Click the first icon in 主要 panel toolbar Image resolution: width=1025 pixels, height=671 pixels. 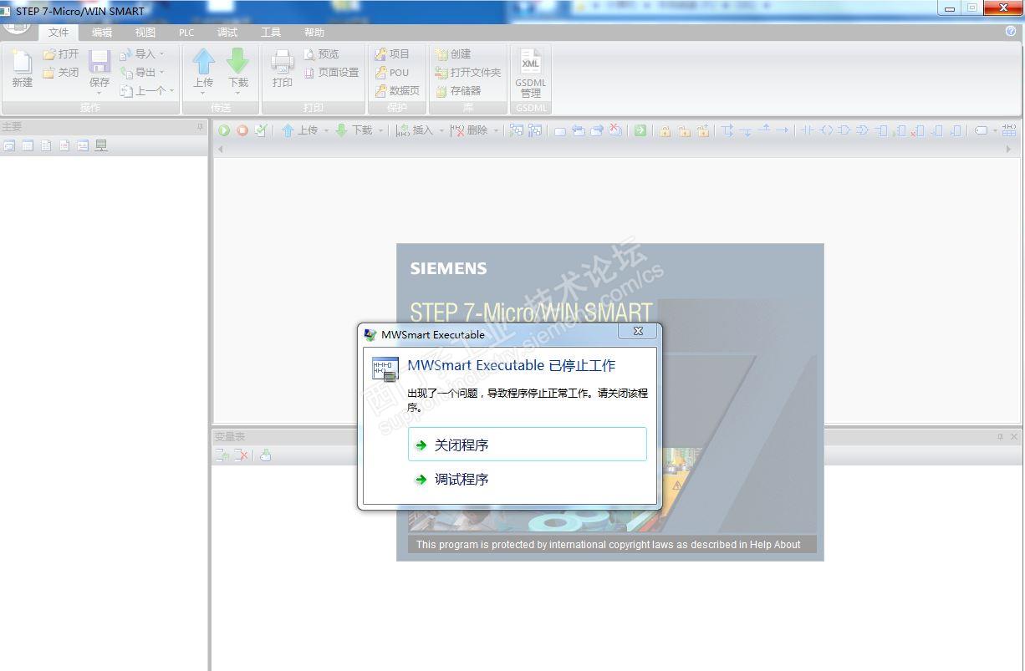(9, 145)
